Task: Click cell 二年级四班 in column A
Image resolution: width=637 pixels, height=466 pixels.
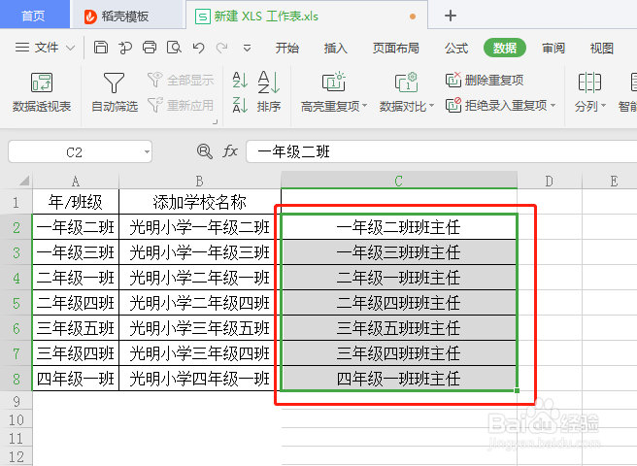Action: [x=76, y=303]
